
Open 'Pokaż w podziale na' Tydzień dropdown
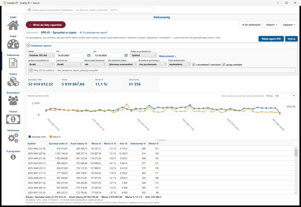pos(144,55)
